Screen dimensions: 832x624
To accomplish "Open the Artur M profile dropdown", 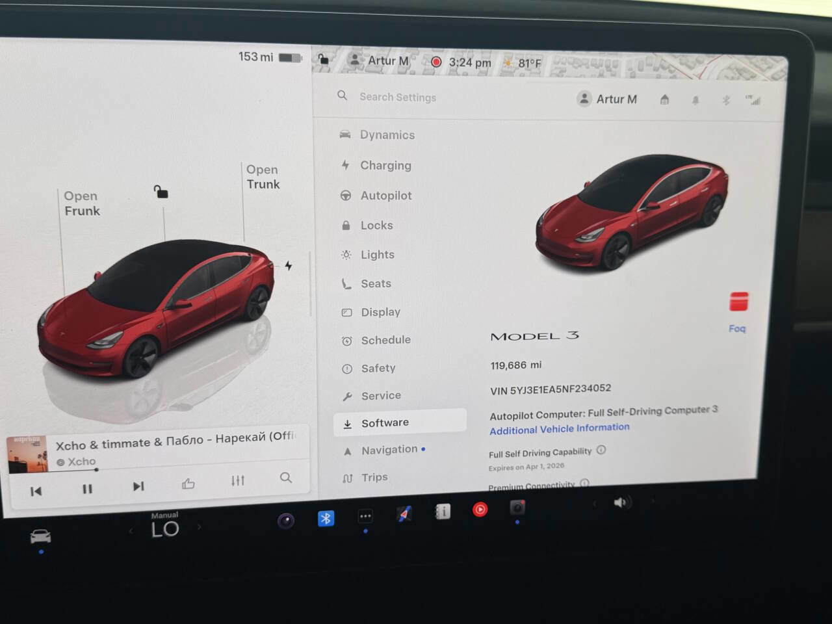I will 606,99.
